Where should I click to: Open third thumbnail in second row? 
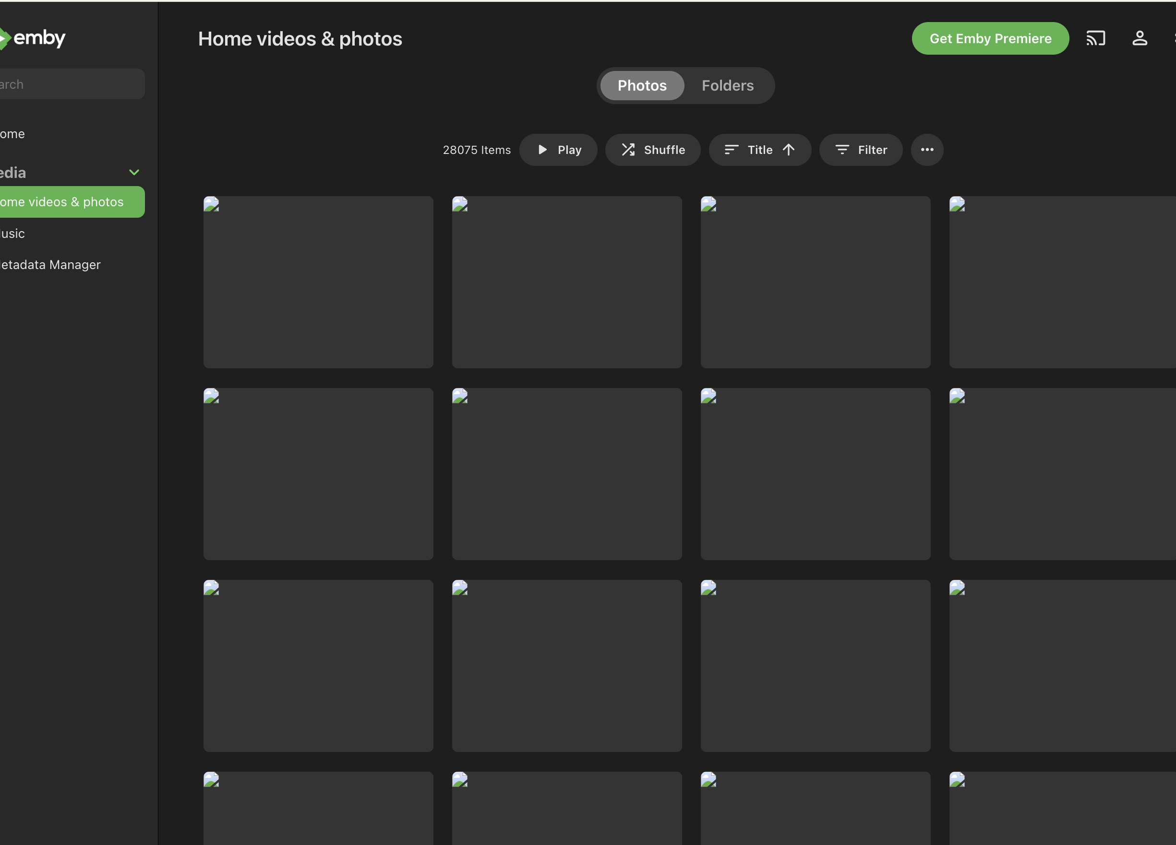coord(815,474)
